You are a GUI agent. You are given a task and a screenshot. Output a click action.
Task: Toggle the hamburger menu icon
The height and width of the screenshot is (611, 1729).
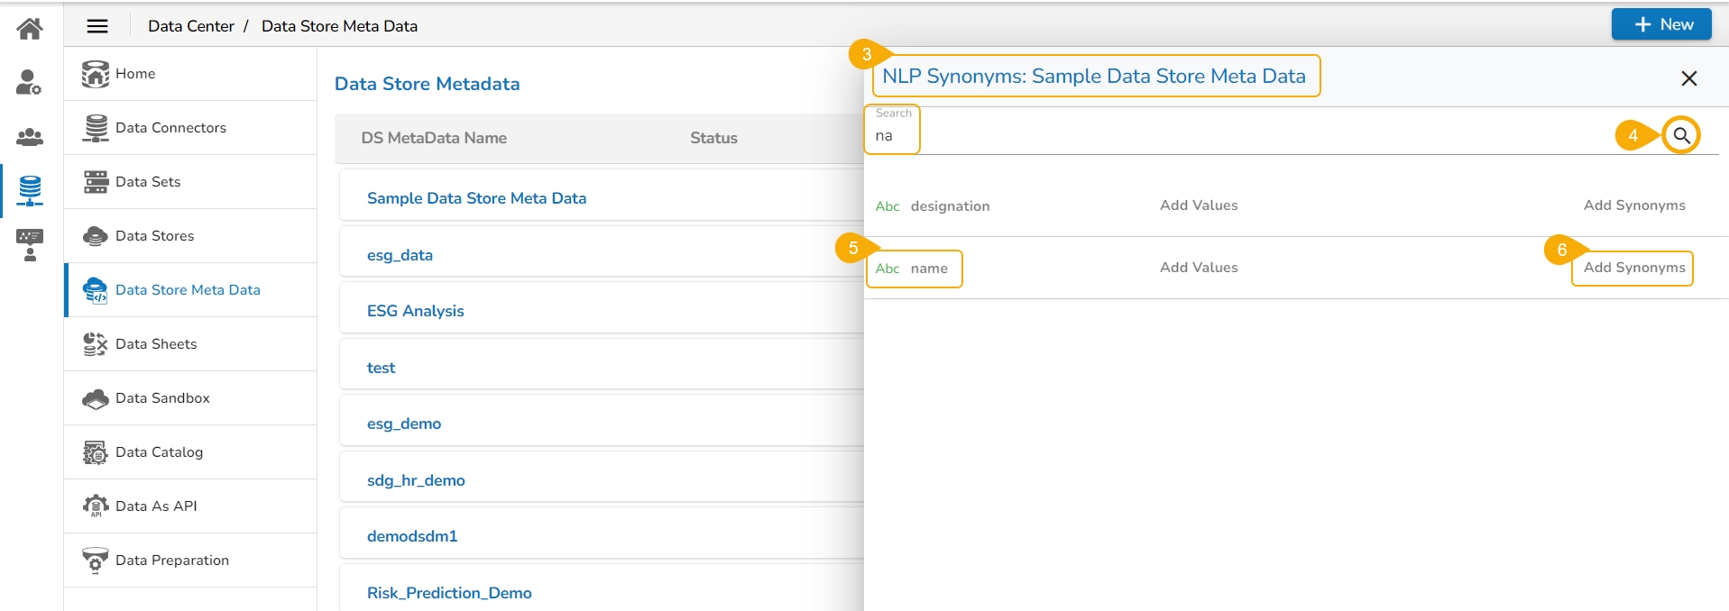(97, 26)
